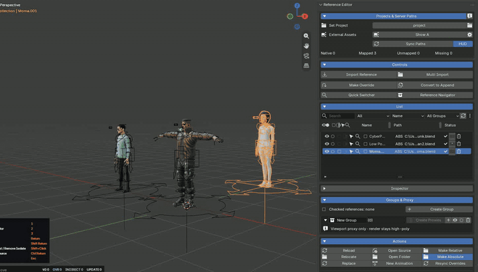Open External Assets gear settings

(x=469, y=34)
